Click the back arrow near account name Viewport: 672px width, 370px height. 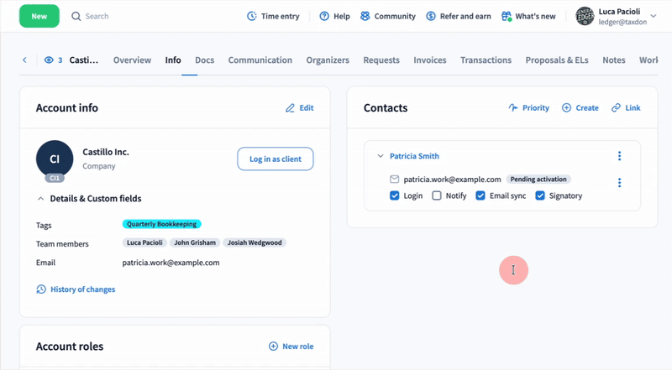(24, 60)
